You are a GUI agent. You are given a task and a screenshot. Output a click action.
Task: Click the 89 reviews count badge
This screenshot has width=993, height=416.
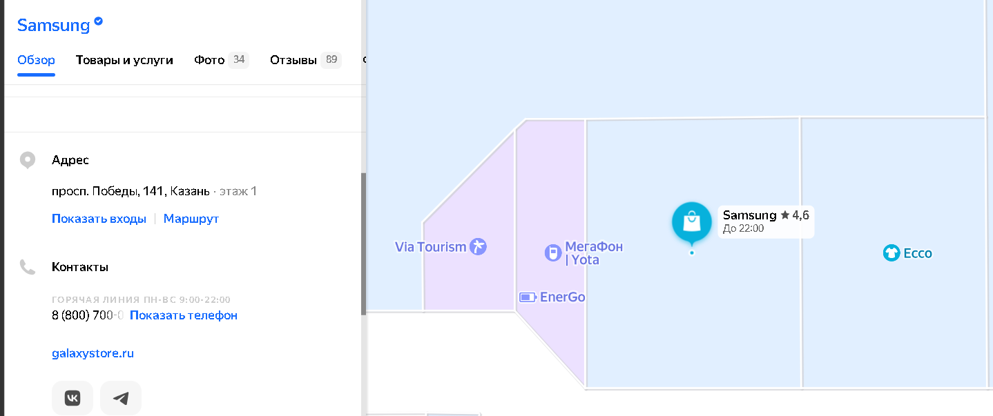pyautogui.click(x=331, y=60)
